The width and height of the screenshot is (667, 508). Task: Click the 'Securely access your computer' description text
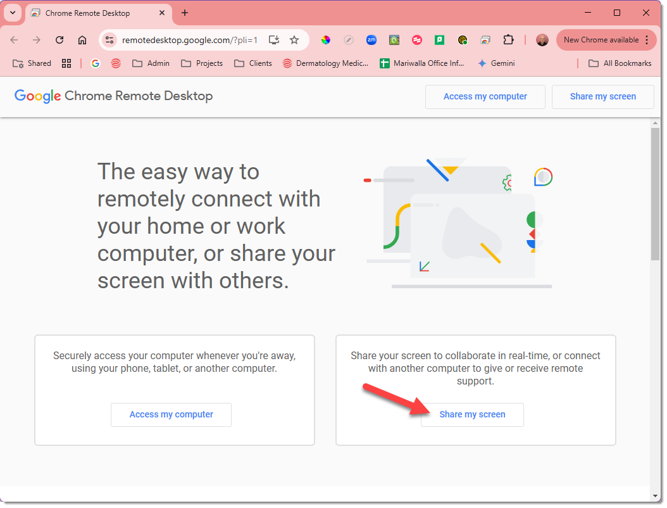175,362
